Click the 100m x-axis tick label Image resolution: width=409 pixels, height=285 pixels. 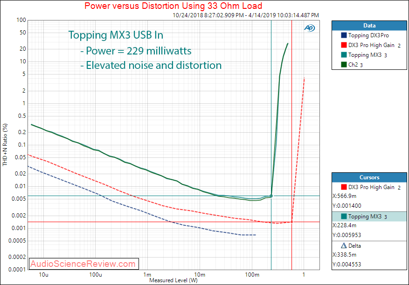click(252, 275)
